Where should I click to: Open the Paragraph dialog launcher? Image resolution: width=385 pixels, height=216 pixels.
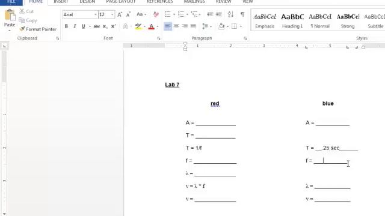click(x=245, y=38)
